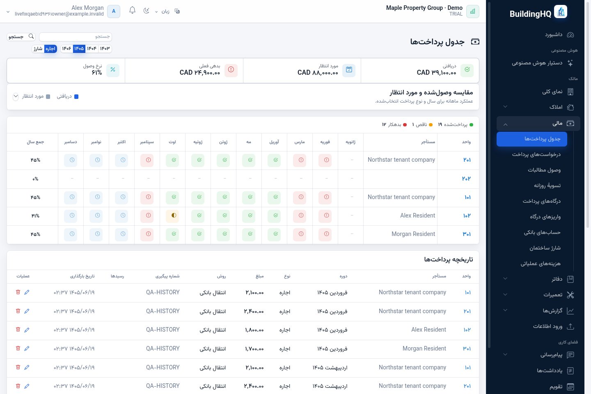The image size is (591, 394).
Task: Select شارژ ساختمان in finance submenu
Action: pyautogui.click(x=532, y=248)
